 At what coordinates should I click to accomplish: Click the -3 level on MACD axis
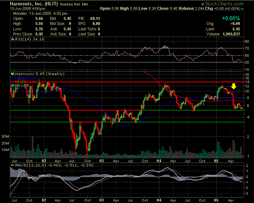point(247,194)
